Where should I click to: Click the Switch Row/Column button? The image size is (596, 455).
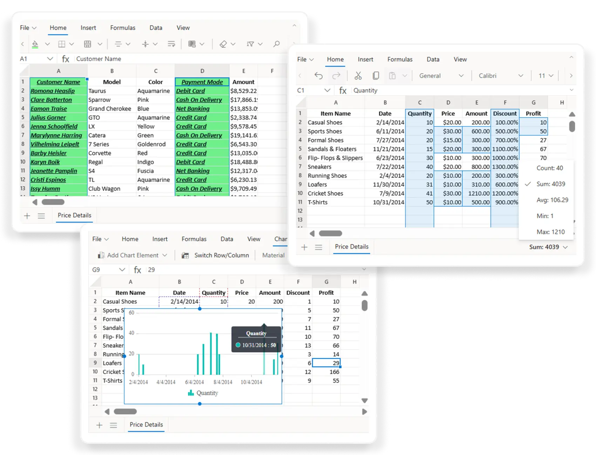coord(221,255)
